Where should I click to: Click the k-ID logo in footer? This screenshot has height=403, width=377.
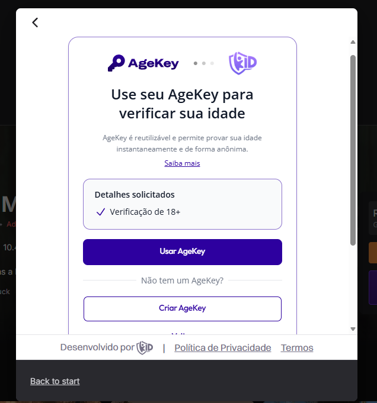click(145, 348)
